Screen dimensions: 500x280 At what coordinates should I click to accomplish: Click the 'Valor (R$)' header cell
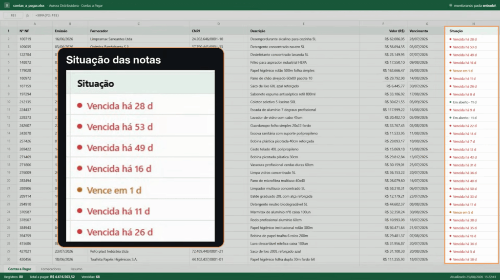tap(383, 31)
